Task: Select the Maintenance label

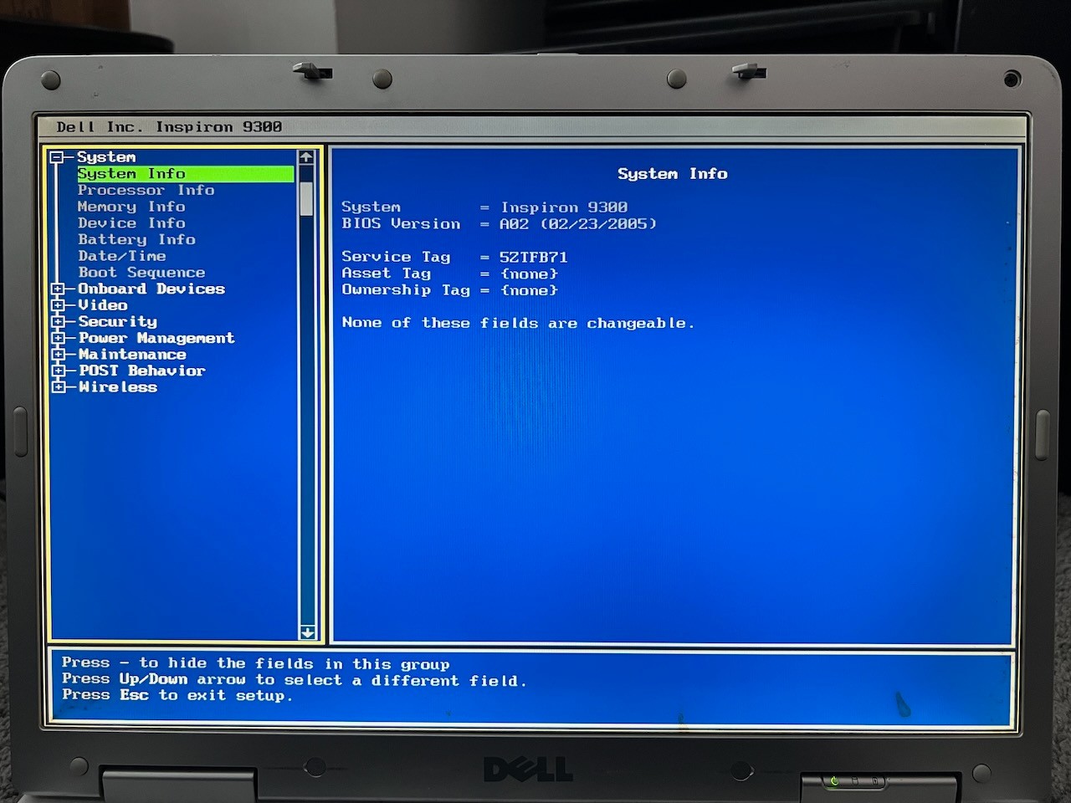Action: (132, 355)
